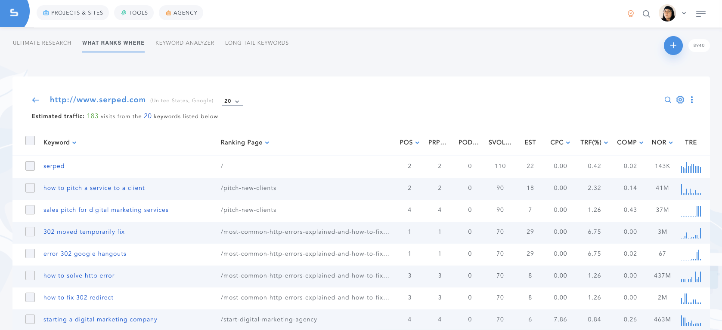Click the POD... column header
The image size is (722, 330).
click(468, 143)
